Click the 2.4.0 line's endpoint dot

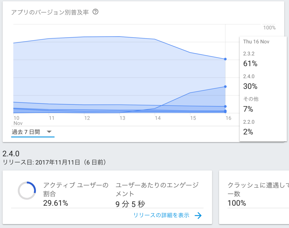click(225, 87)
